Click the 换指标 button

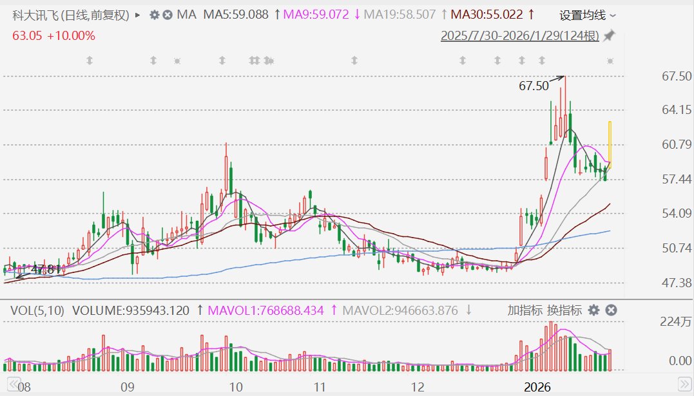[564, 310]
